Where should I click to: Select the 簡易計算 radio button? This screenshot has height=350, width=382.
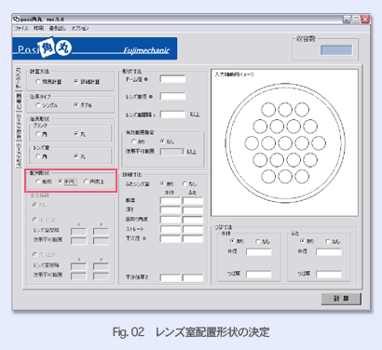(x=38, y=82)
